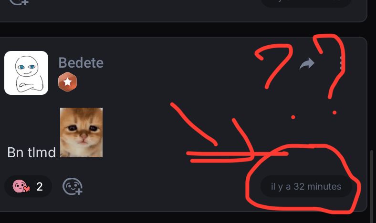The width and height of the screenshot is (376, 223).
Task: Open Bedete's profile from the avatar drawing
Action: click(26, 73)
